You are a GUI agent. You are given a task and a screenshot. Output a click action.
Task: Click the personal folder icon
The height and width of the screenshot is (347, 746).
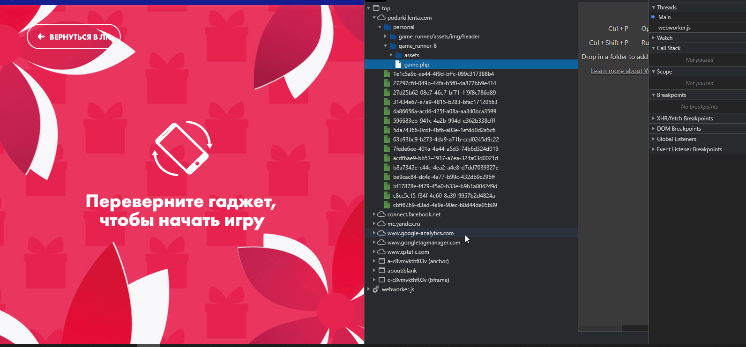click(x=388, y=27)
